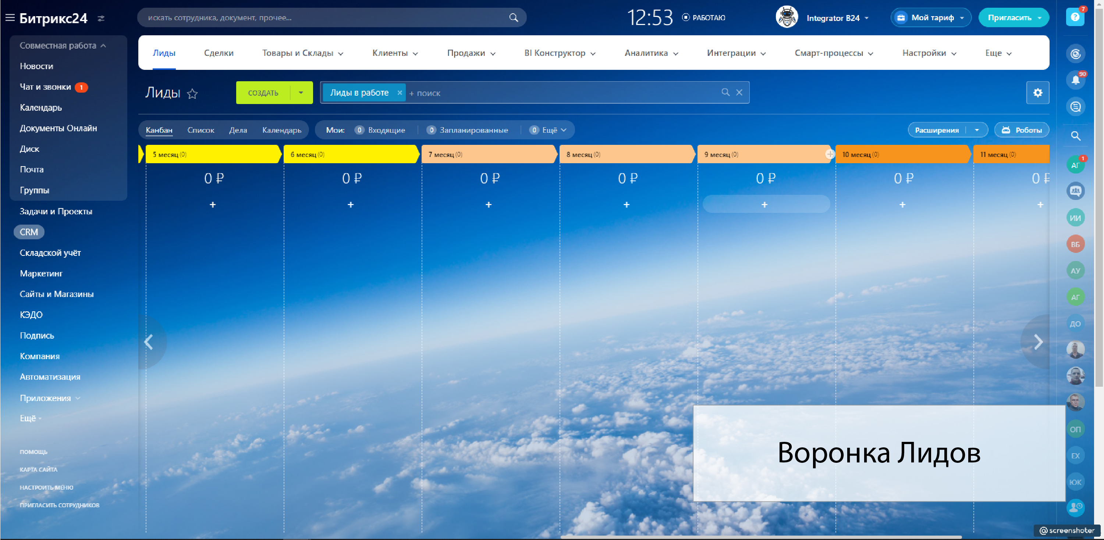Screen dimensions: 1104x540
Task: Click the favorites star next to Лиды
Action: click(x=192, y=93)
